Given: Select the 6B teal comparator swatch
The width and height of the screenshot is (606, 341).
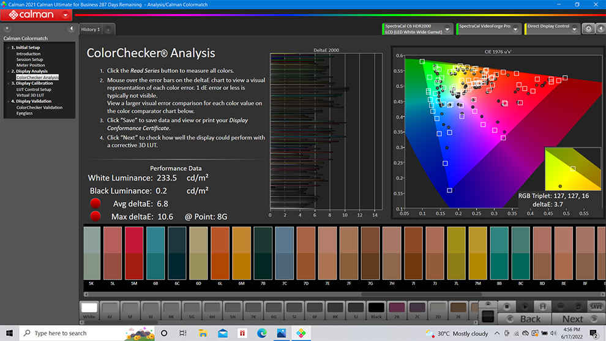Looking at the screenshot, I should [x=155, y=253].
